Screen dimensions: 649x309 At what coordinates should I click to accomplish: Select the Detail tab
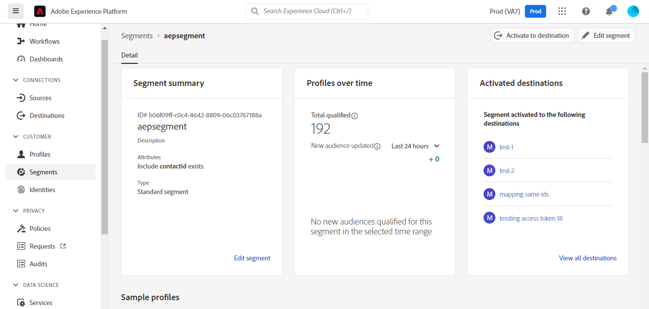[130, 55]
